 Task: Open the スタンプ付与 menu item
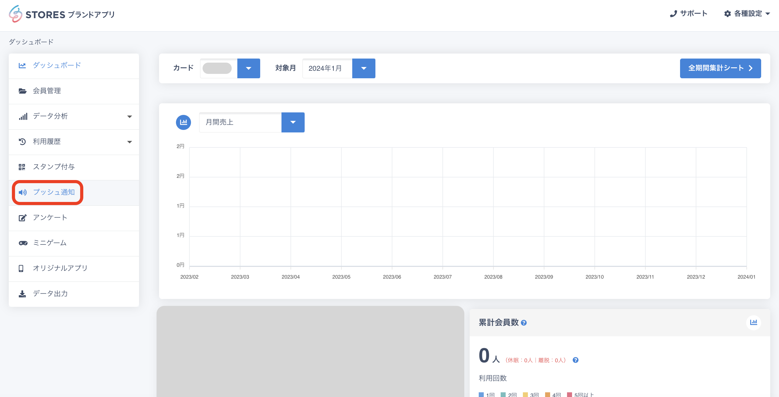(x=74, y=167)
